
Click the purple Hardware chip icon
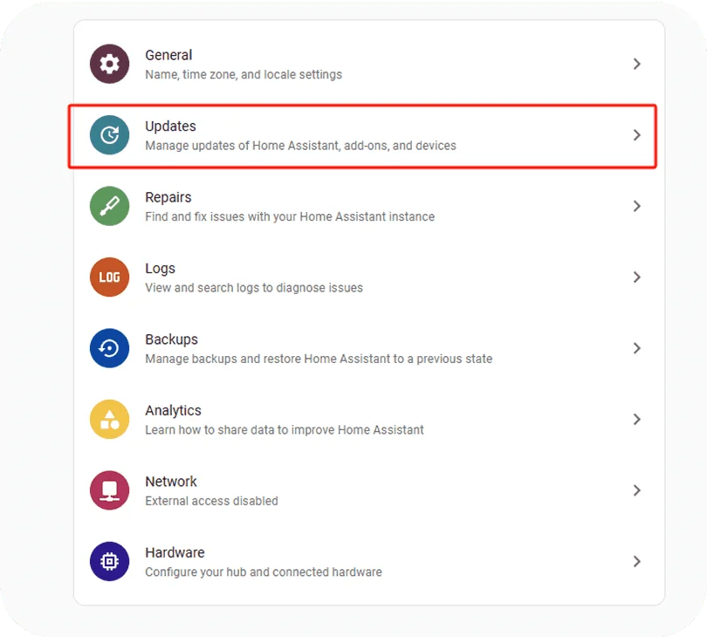click(109, 562)
